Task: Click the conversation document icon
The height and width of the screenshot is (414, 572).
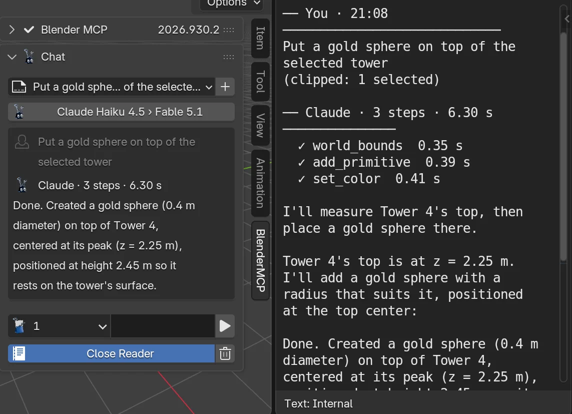Action: (x=19, y=87)
